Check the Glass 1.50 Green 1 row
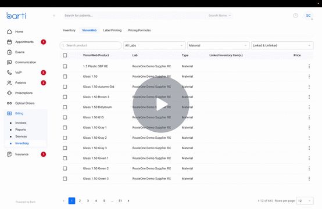This screenshot has width=322, height=209. [x=65, y=158]
